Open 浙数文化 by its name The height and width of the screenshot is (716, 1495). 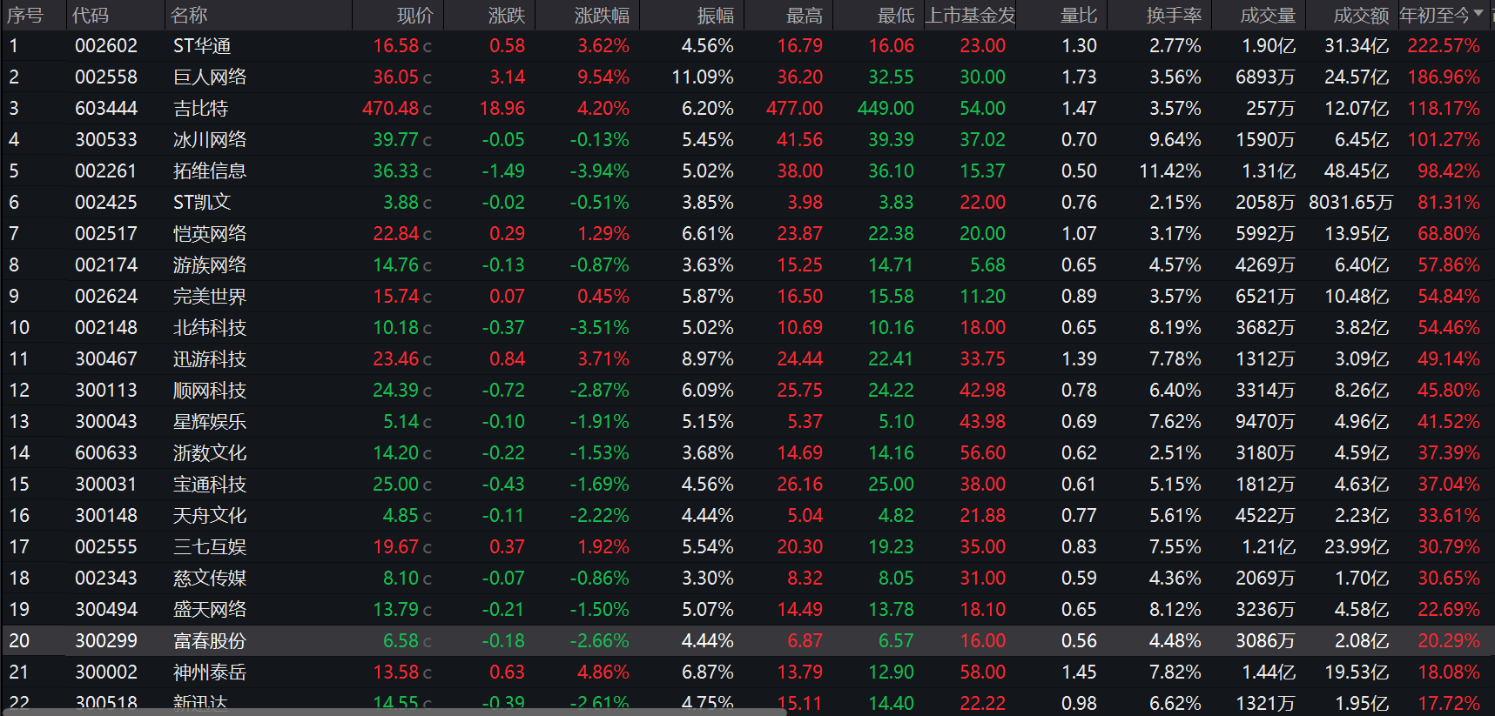[x=210, y=452]
